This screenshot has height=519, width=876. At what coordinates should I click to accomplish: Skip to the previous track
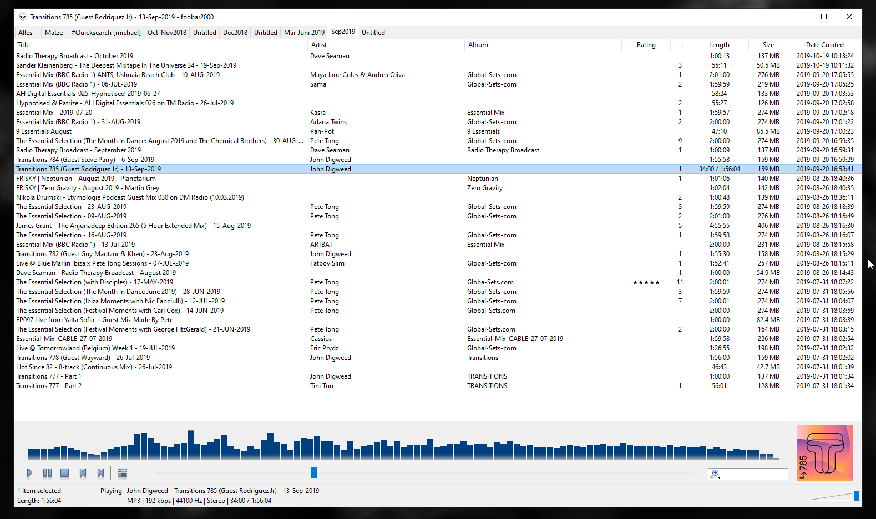(x=83, y=473)
